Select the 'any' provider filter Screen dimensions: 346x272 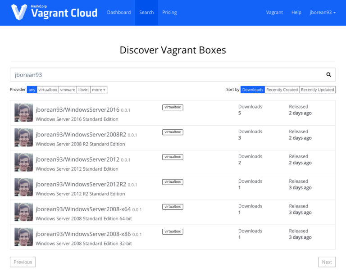32,90
